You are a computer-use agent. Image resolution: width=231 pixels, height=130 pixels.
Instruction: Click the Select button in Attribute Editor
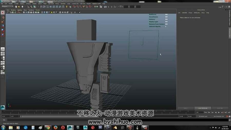186,108
